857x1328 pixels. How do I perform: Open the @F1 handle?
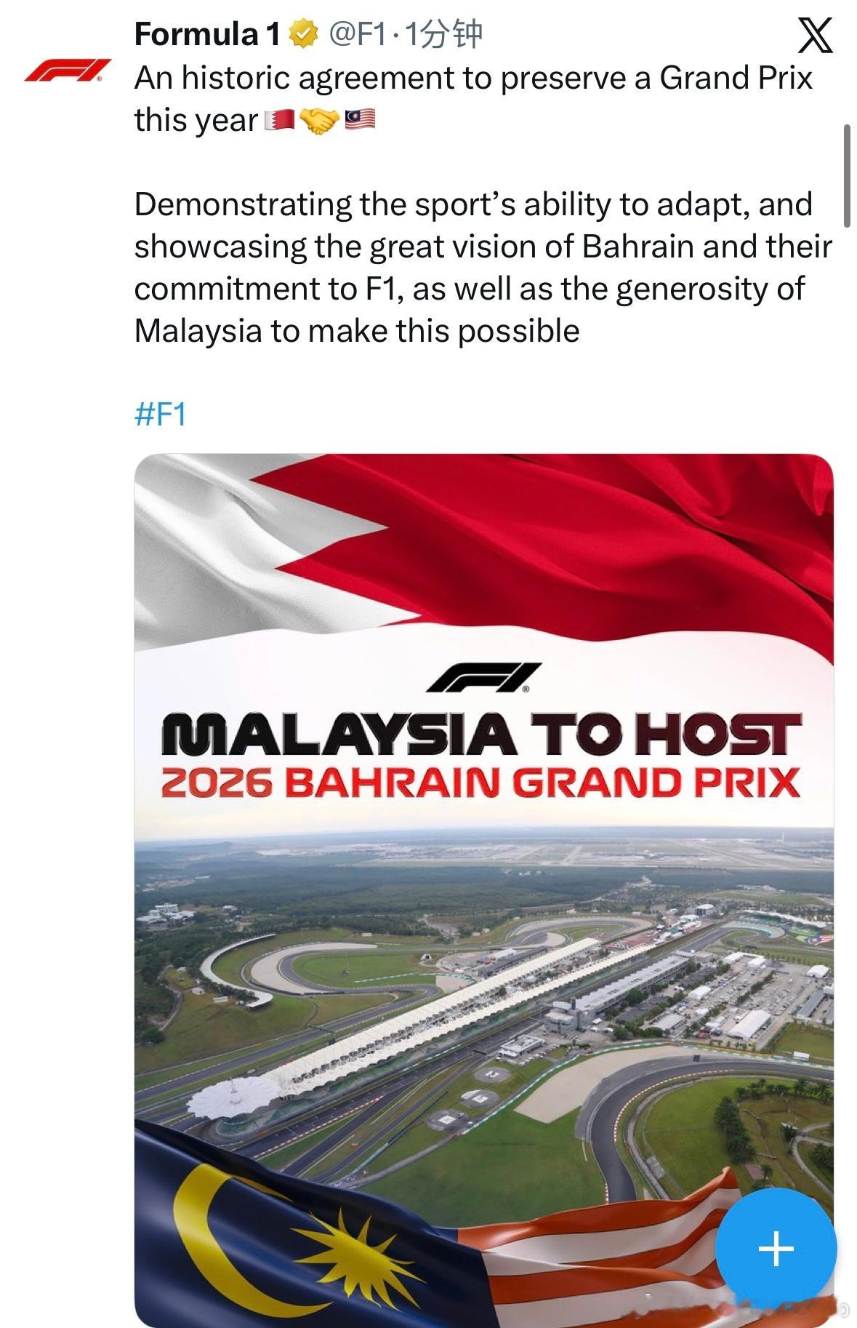358,34
